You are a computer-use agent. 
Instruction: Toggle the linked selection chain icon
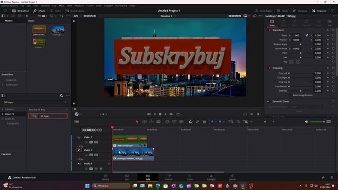pyautogui.click(x=198, y=122)
